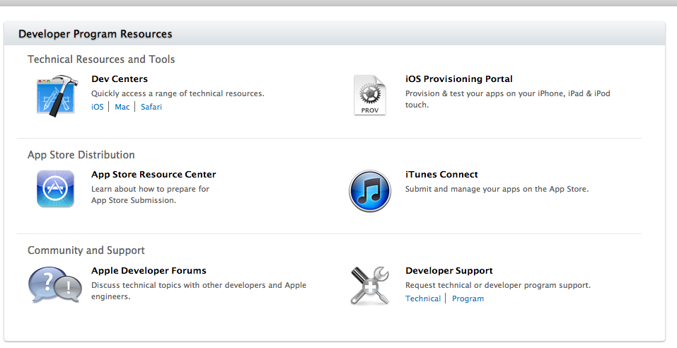Click the iOS Provisioning Portal heading
The image size is (677, 348).
click(459, 79)
